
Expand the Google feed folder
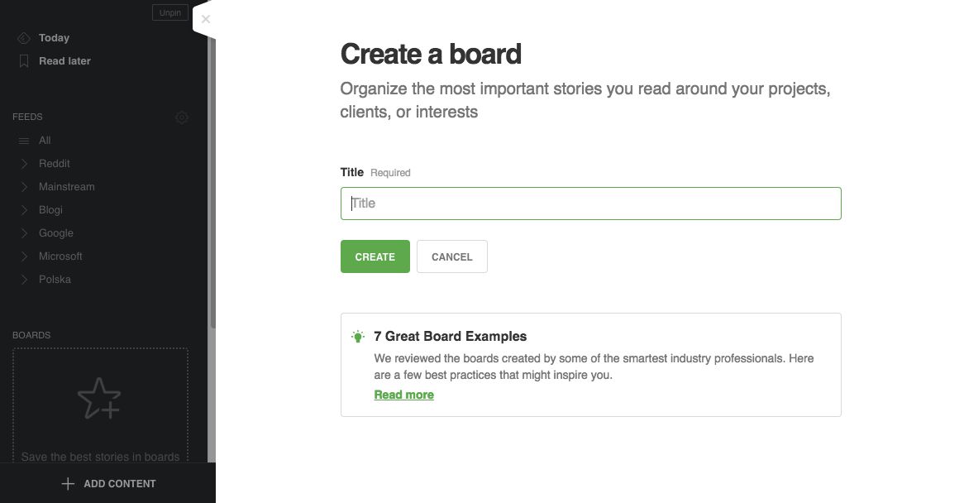coord(25,233)
